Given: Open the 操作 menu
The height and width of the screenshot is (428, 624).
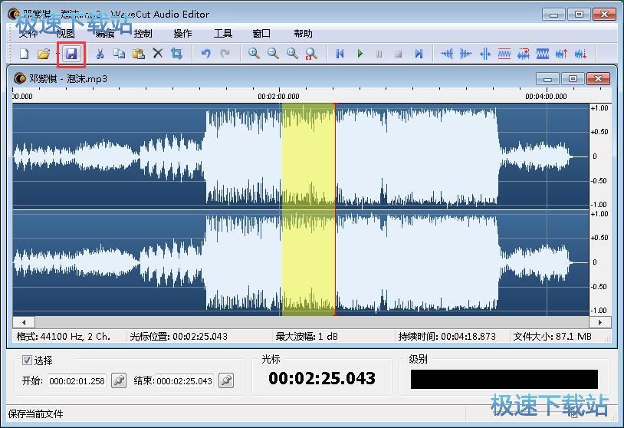Looking at the screenshot, I should coord(182,34).
